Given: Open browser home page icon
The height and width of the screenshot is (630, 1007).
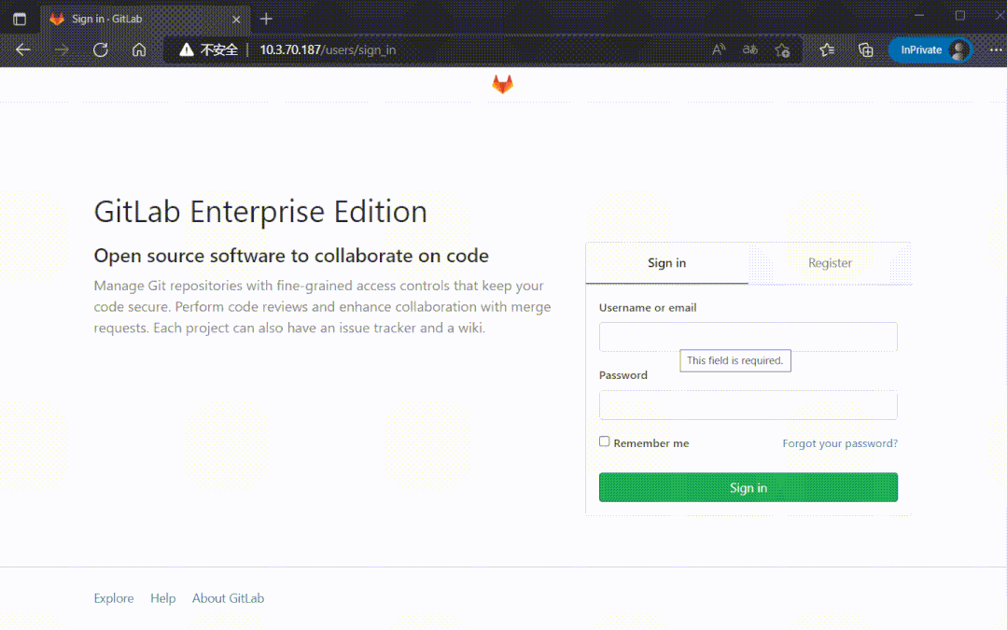Looking at the screenshot, I should [x=139, y=50].
